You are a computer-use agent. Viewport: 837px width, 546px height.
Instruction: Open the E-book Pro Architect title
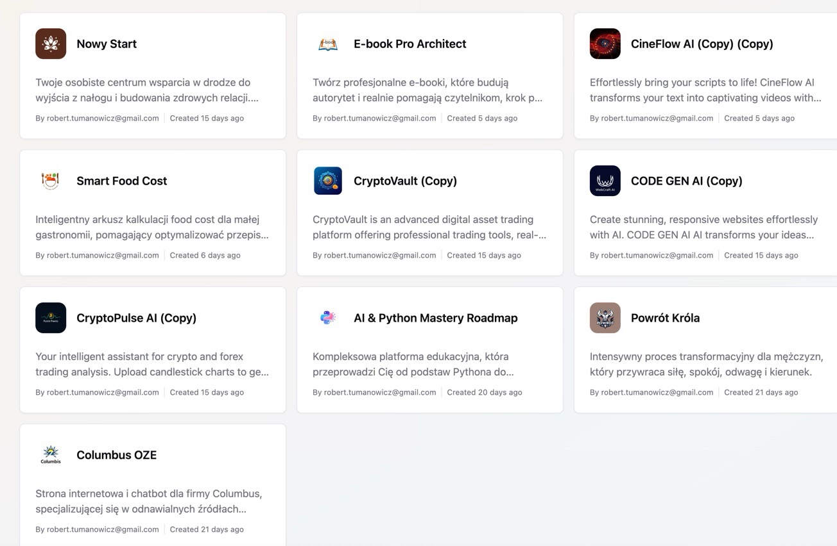pyautogui.click(x=410, y=44)
